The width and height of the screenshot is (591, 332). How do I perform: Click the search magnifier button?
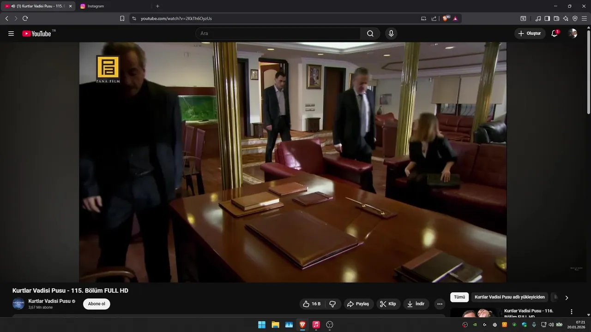point(370,34)
